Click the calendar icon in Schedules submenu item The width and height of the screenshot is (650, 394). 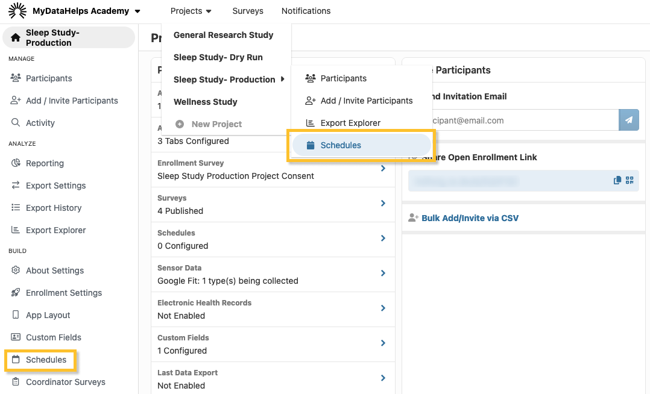311,145
